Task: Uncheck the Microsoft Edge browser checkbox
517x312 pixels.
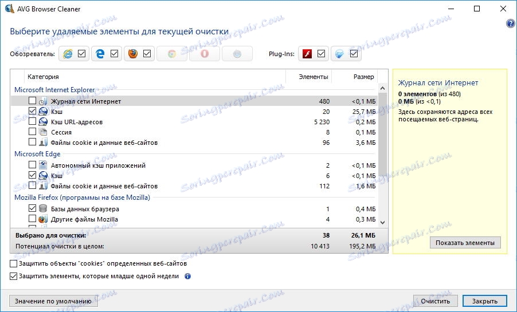Action: 115,53
